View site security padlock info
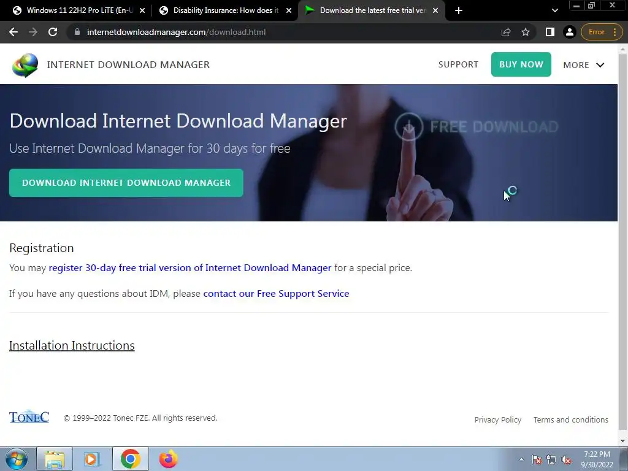The image size is (628, 471). 77,32
